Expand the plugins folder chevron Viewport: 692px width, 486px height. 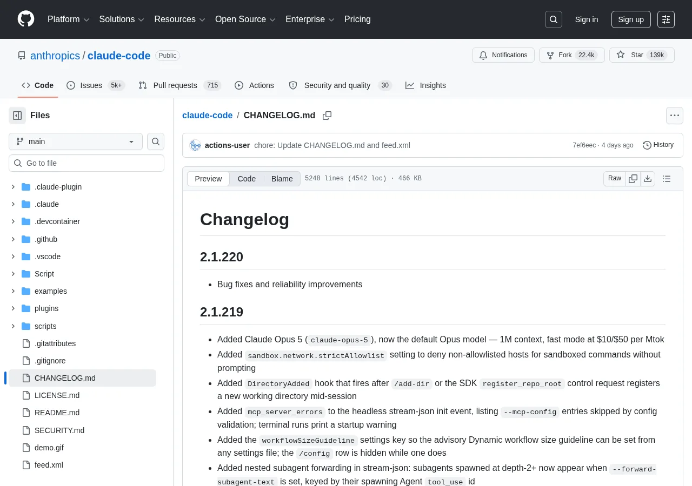13,308
